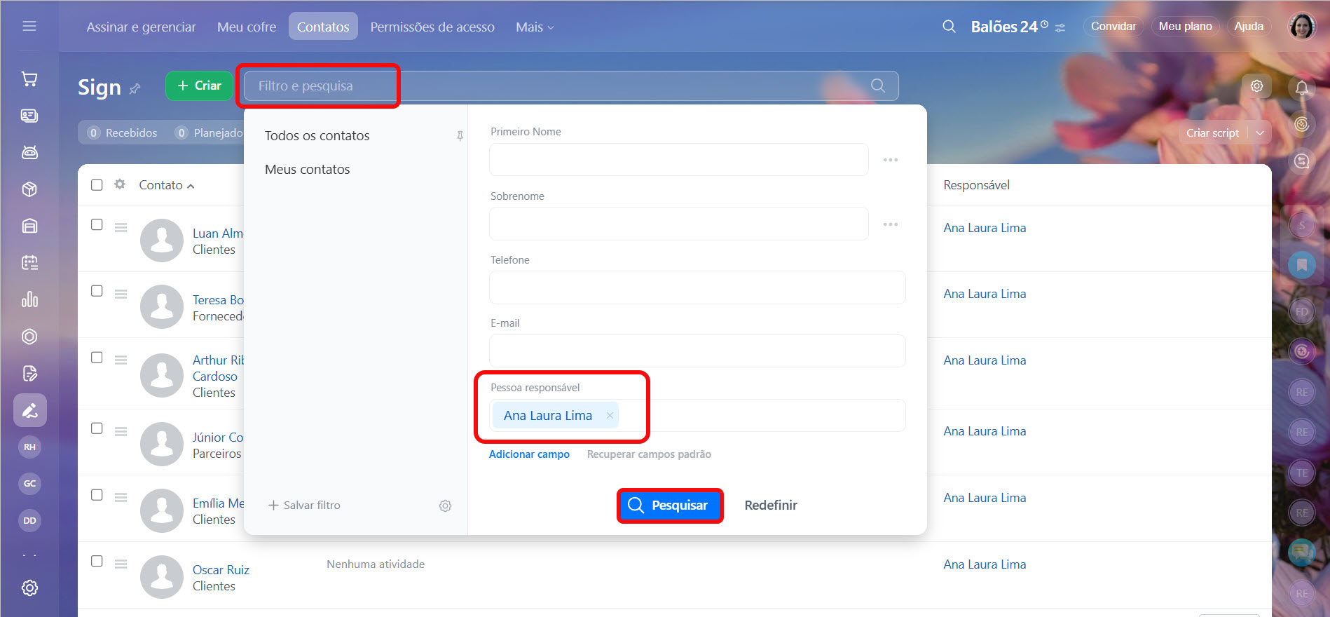Click the E-mail input field
1330x617 pixels.
click(x=697, y=351)
